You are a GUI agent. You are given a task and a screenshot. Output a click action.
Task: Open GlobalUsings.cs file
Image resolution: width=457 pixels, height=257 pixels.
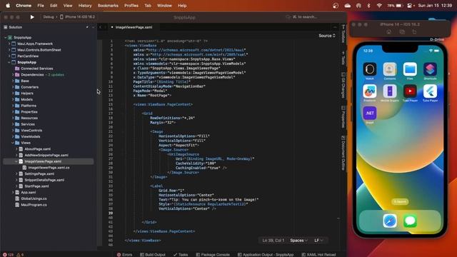click(x=34, y=198)
